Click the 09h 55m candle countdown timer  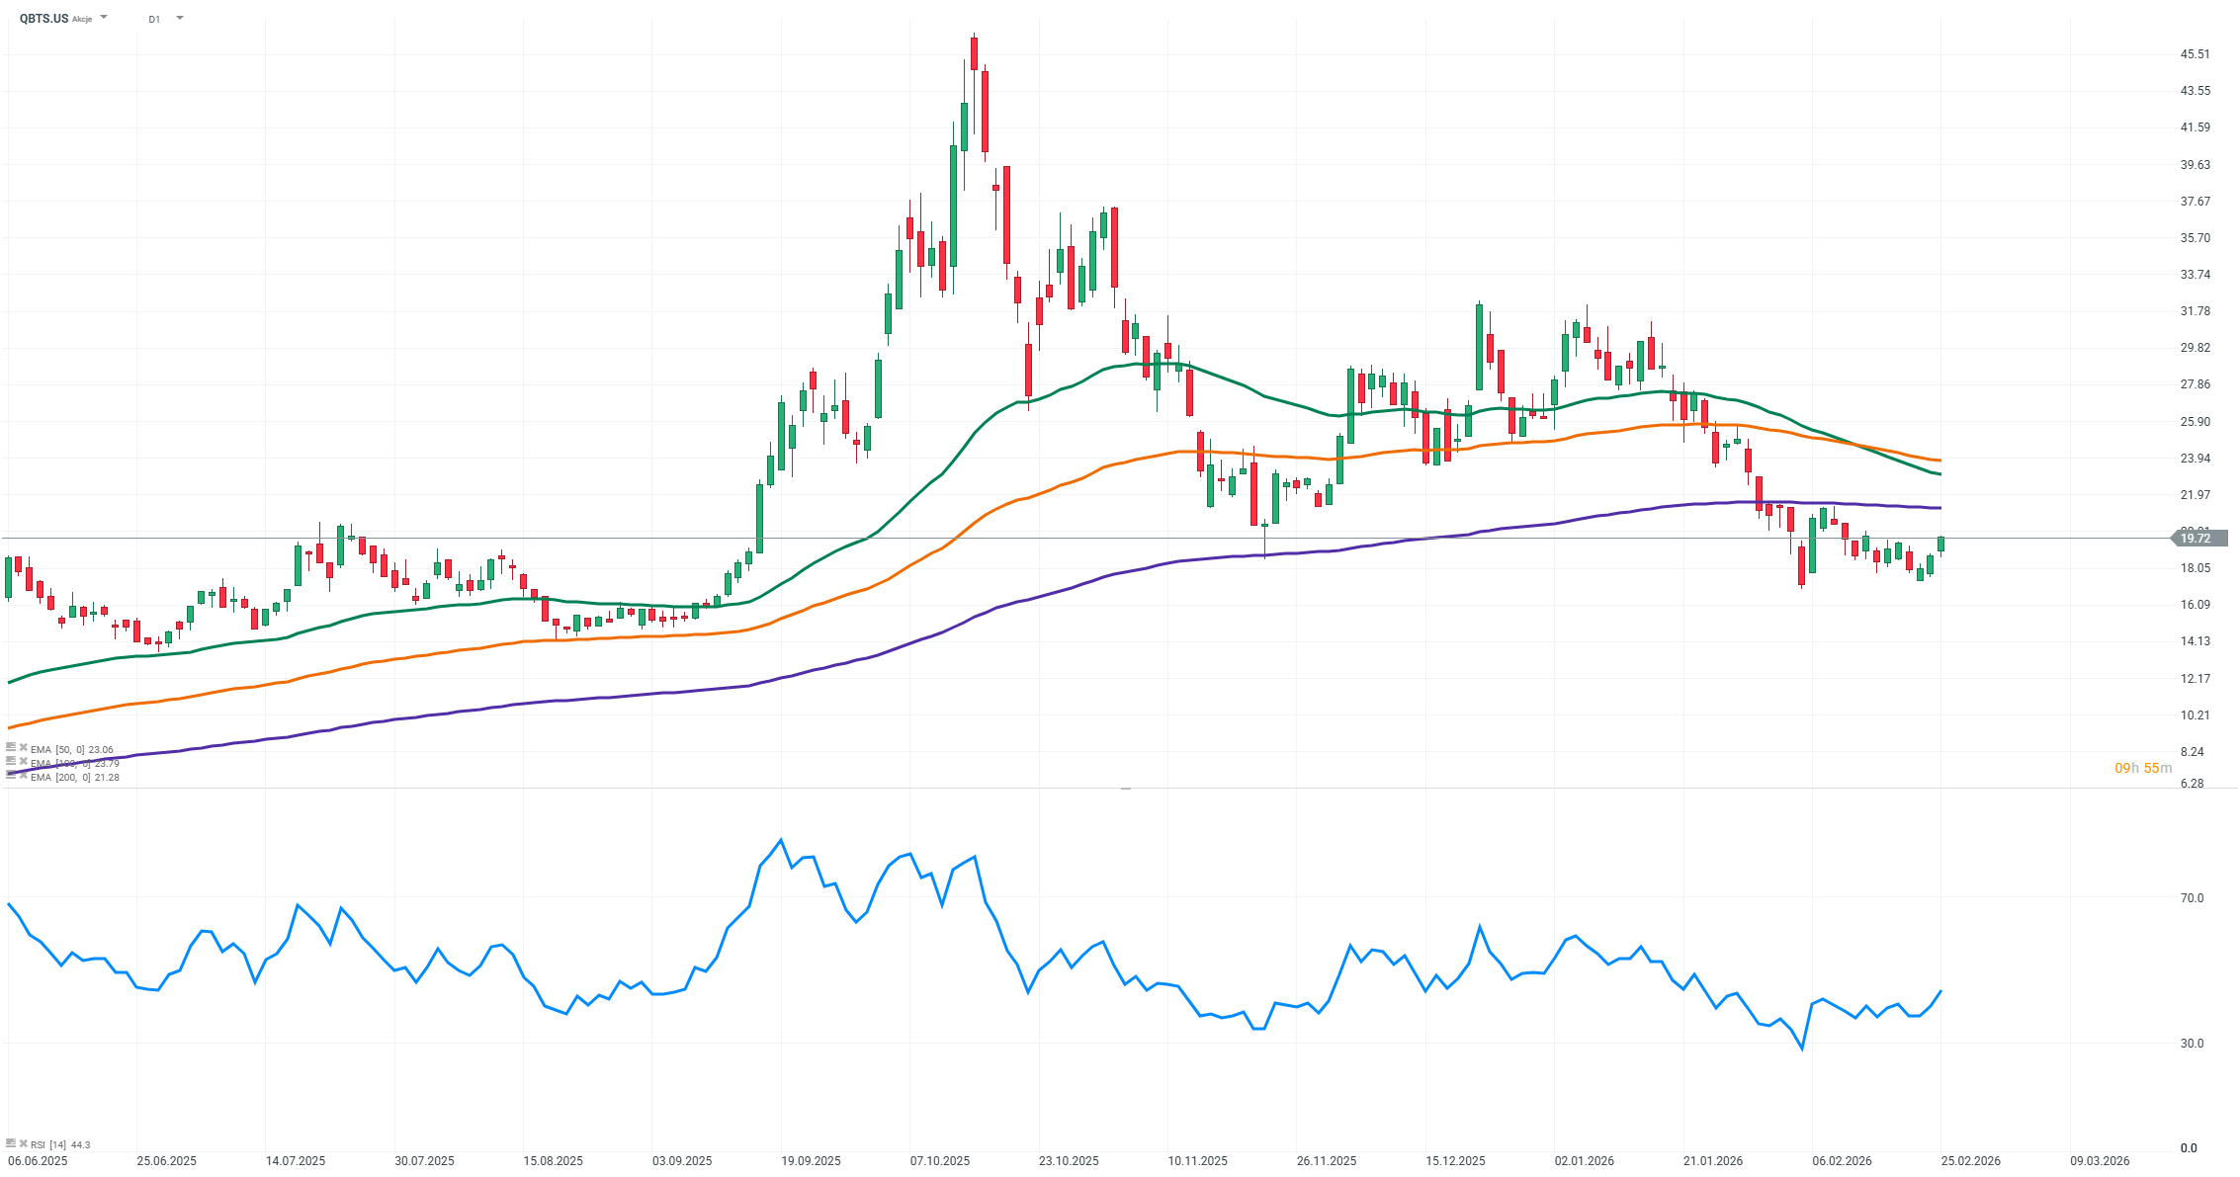[x=2143, y=768]
